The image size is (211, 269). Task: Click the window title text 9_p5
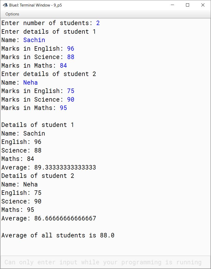tap(58, 5)
